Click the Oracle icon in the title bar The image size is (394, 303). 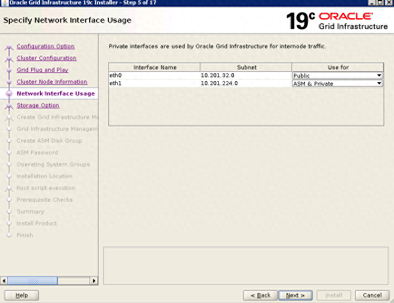click(x=4, y=2)
